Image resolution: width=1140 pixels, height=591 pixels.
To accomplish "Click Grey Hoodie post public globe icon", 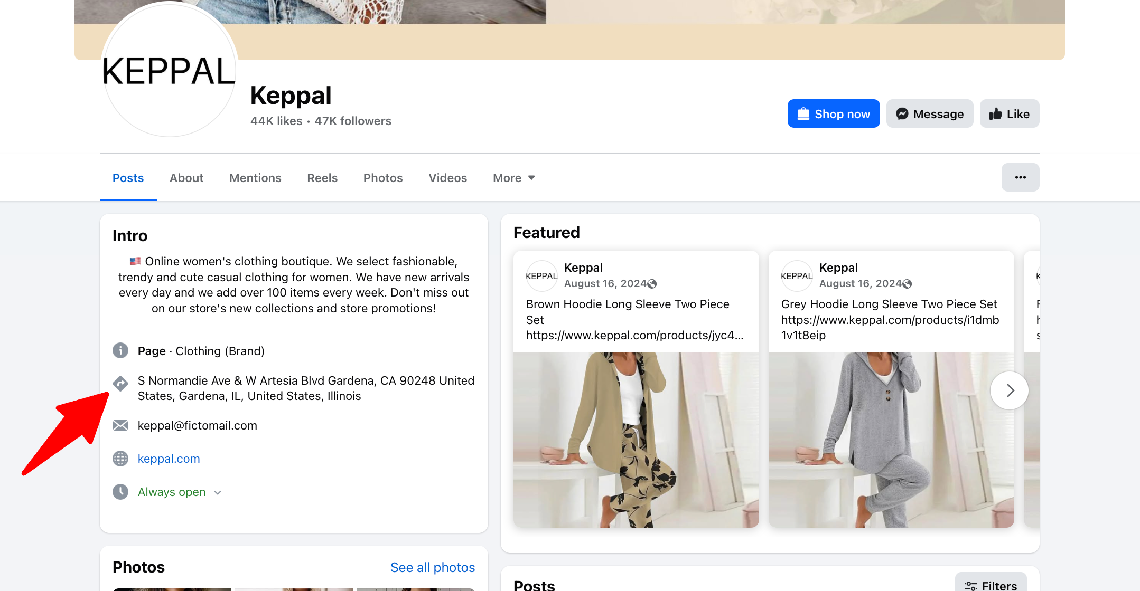I will [x=908, y=284].
